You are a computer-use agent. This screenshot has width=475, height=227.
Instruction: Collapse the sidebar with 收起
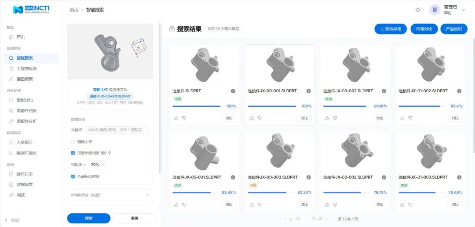click(12, 220)
